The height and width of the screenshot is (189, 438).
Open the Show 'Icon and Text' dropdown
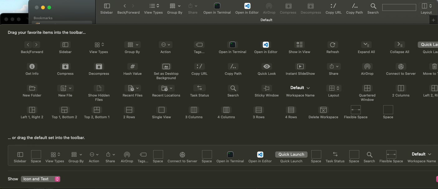point(40,179)
